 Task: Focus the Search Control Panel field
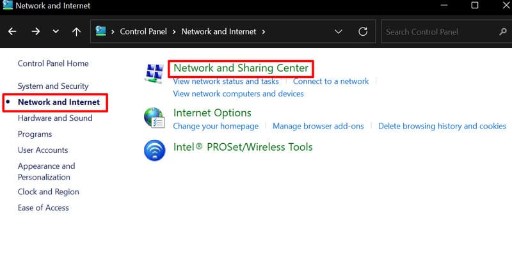pos(446,31)
